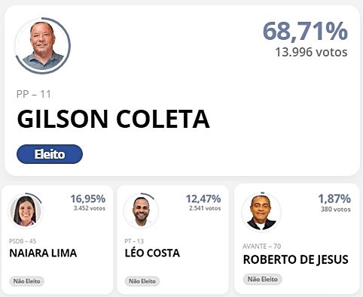The image size is (363, 297).
Task: Click Roberto de Jesus's Não Eleito badge
Action: click(263, 279)
